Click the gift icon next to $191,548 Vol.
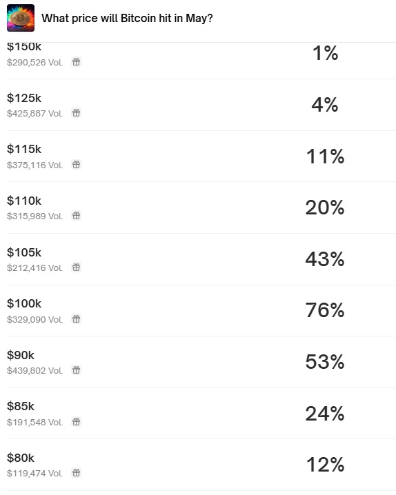The width and height of the screenshot is (396, 495). (76, 421)
